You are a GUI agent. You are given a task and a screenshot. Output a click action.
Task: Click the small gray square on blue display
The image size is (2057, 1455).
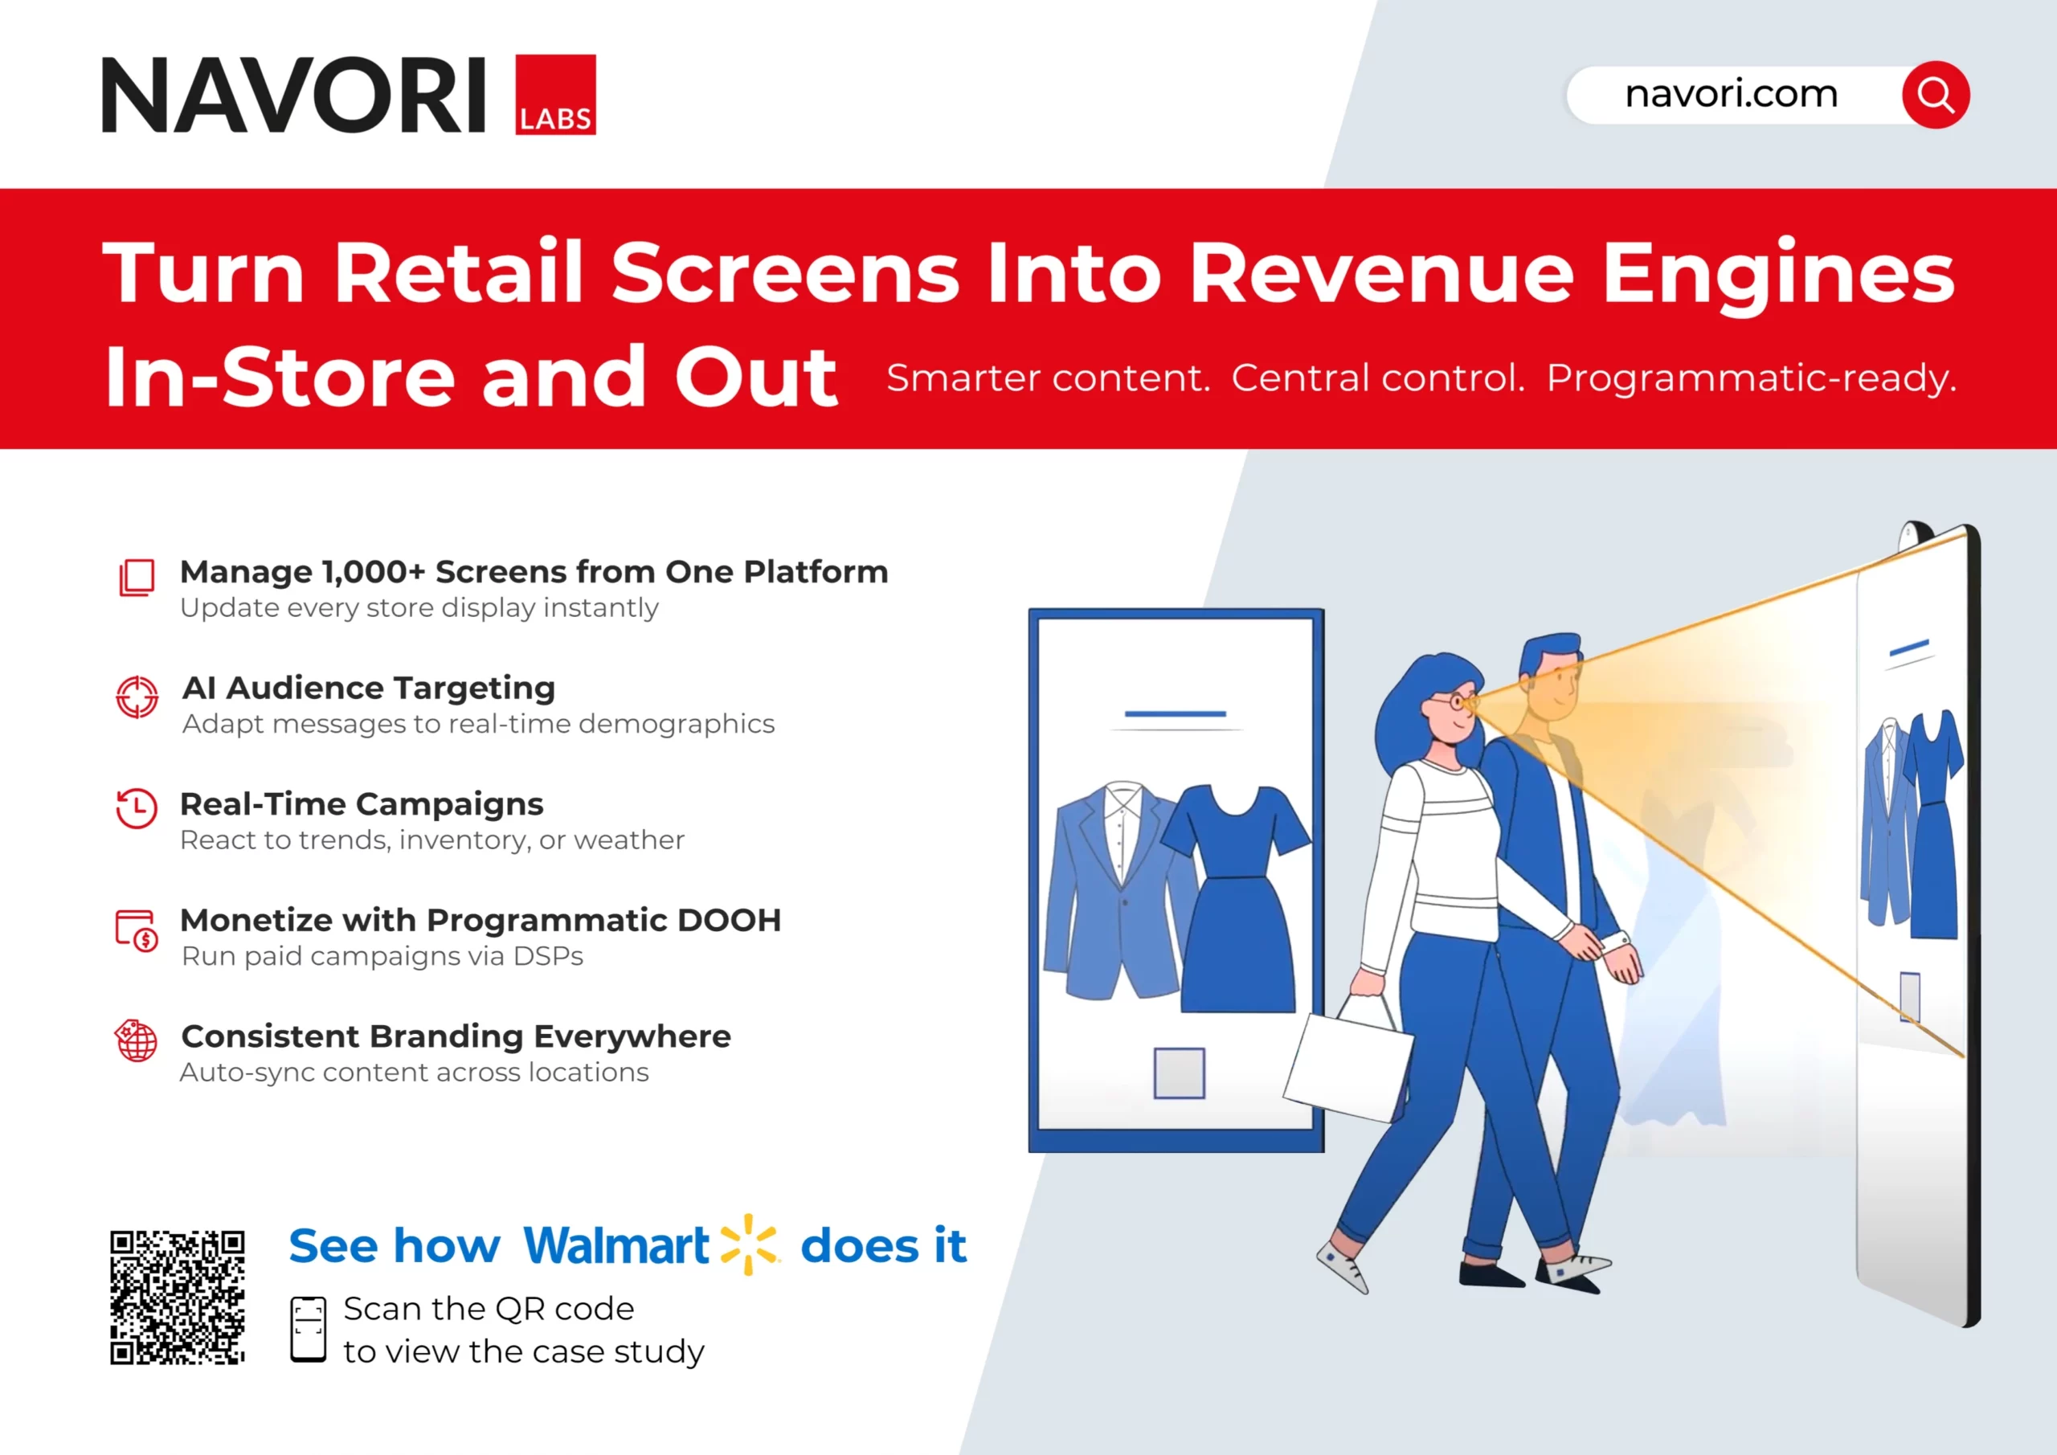[x=1179, y=1073]
